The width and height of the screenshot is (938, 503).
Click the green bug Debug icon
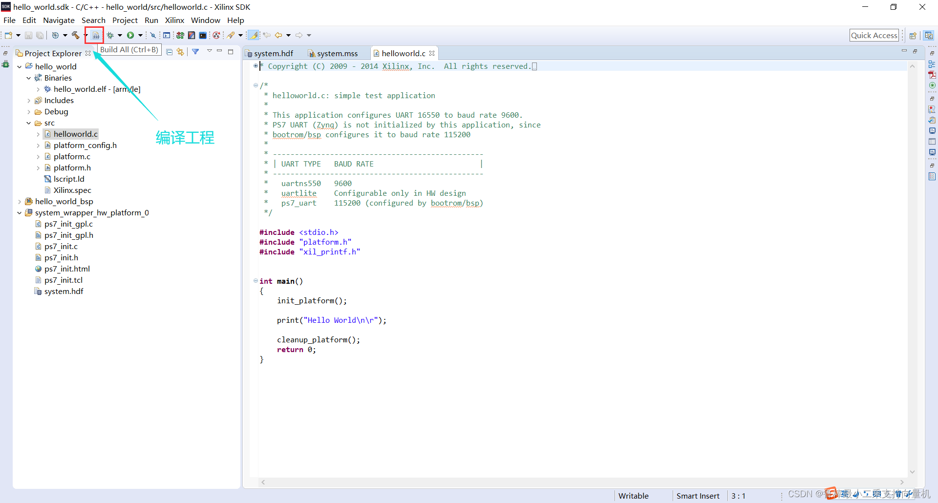click(110, 35)
